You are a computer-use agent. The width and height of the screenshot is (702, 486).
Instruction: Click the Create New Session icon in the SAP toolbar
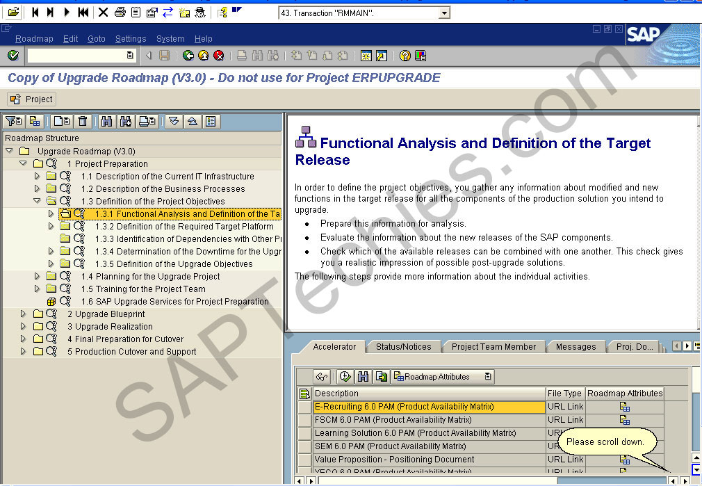[x=366, y=56]
